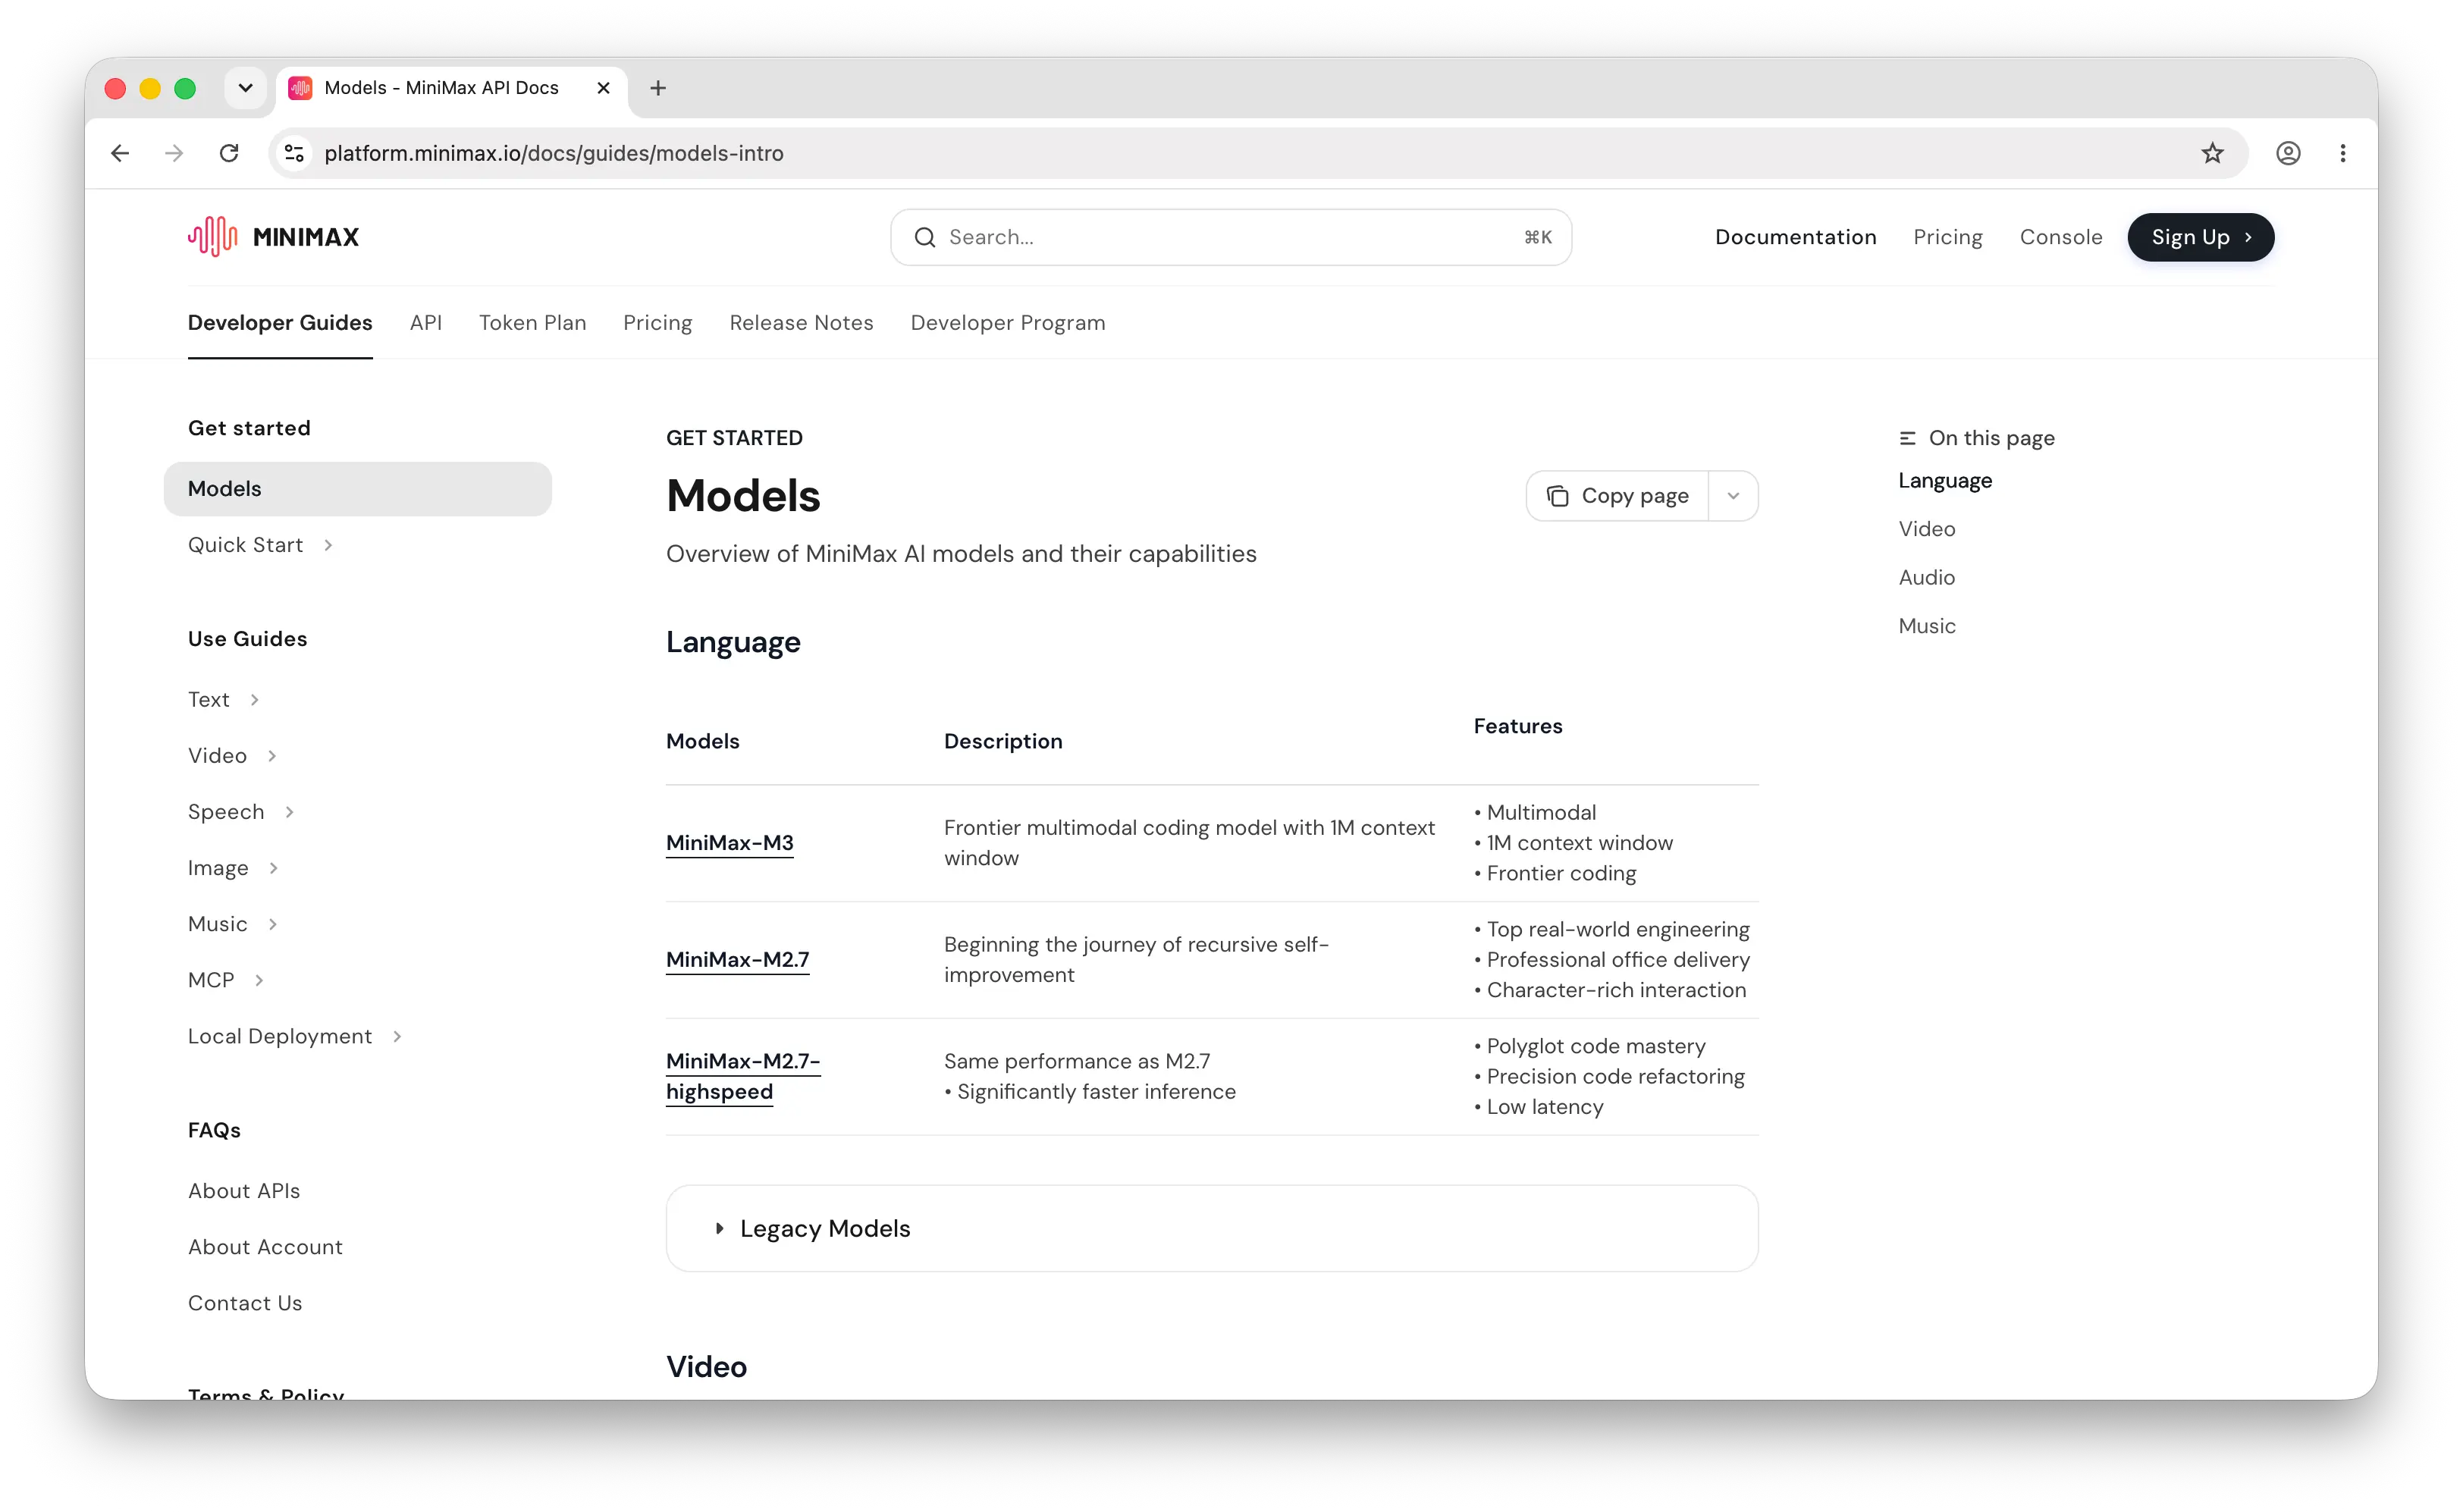Image resolution: width=2463 pixels, height=1512 pixels.
Task: Expand the Speech guides
Action: (x=289, y=812)
